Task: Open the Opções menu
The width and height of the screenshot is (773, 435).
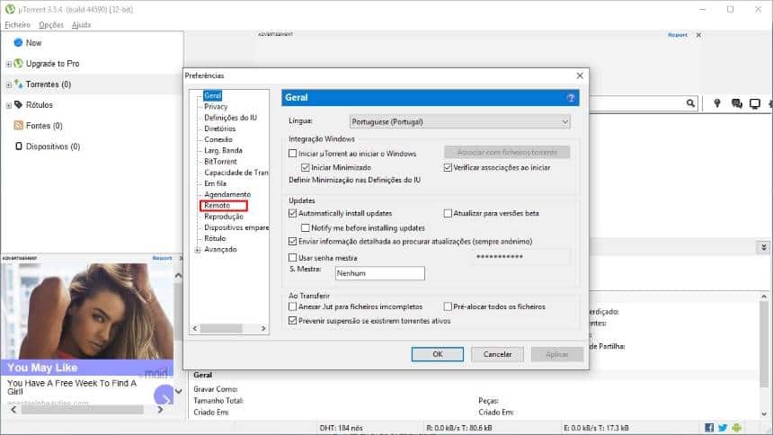Action: 51,24
